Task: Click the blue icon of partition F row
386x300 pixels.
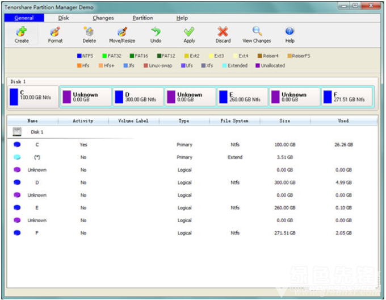Action: tap(17, 233)
